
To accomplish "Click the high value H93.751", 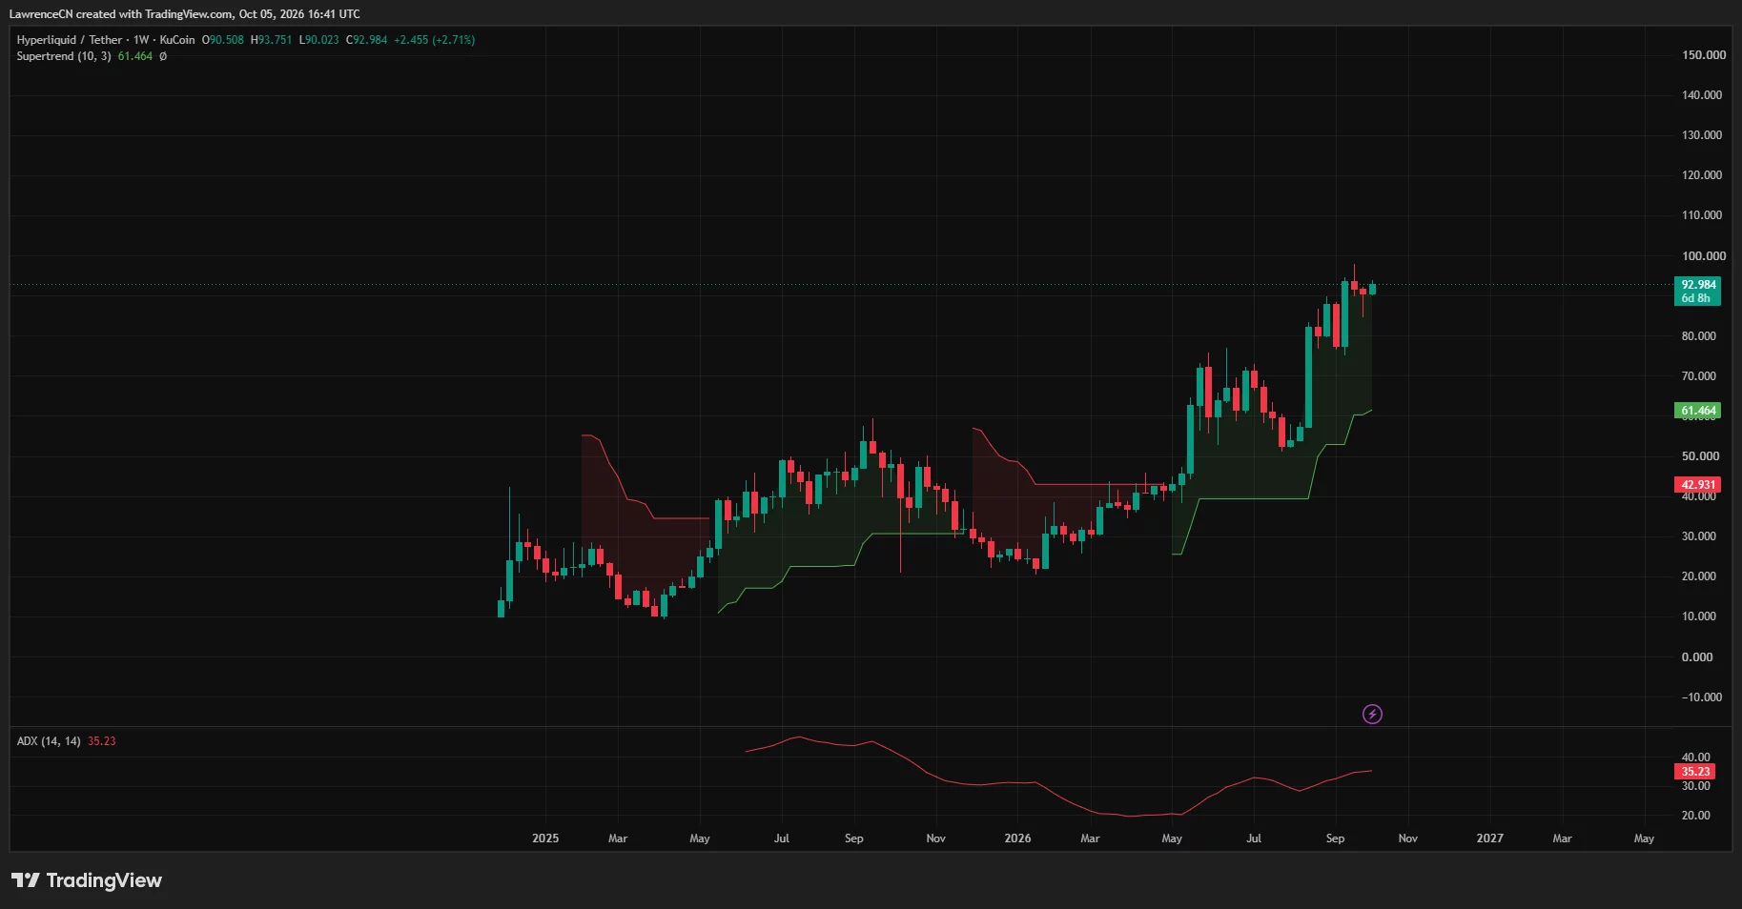I will [272, 40].
